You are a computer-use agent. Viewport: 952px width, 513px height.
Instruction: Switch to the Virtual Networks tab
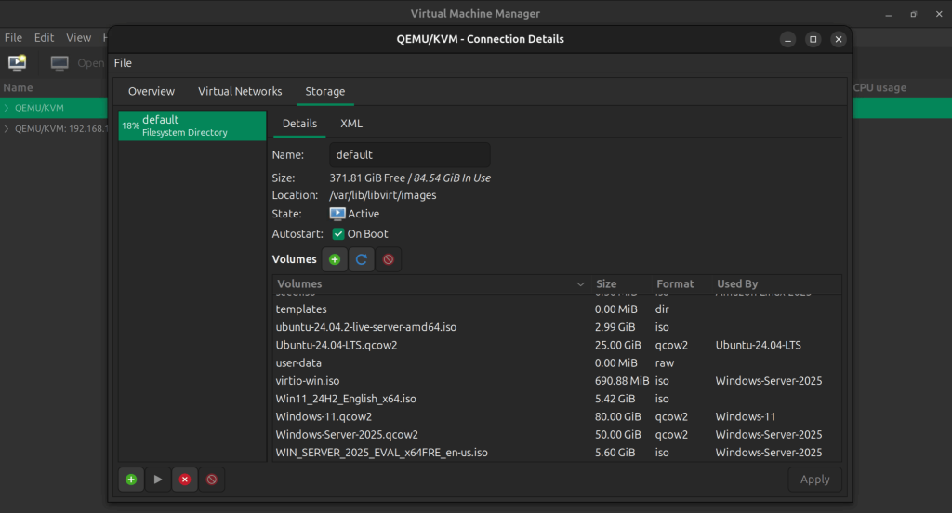[x=240, y=91]
